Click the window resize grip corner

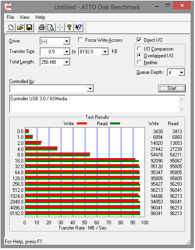coord(188,242)
